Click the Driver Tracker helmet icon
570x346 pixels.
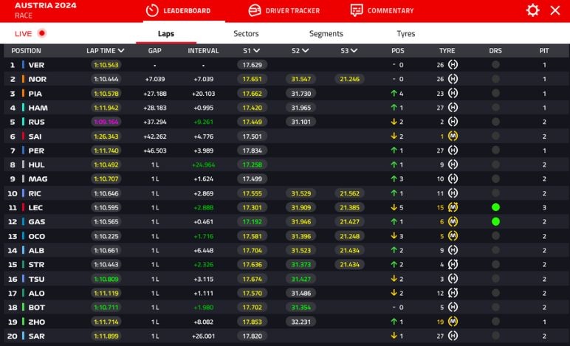[255, 10]
